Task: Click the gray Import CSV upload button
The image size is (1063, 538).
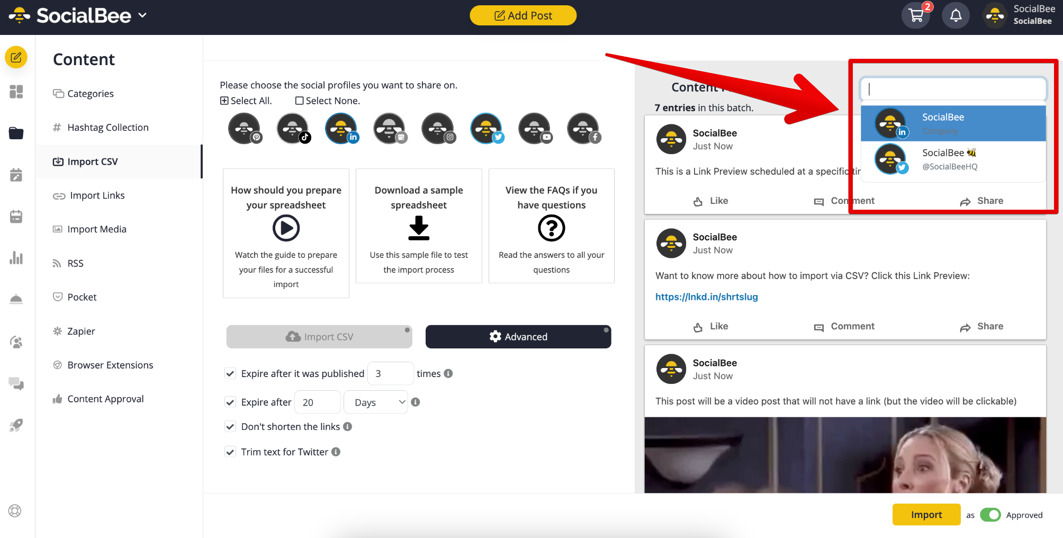Action: [x=319, y=337]
